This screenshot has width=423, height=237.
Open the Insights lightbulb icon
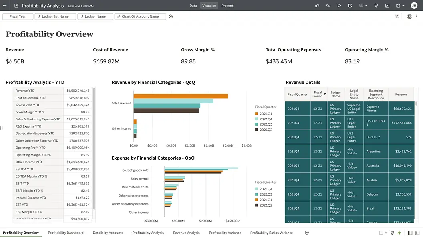pos(376,6)
